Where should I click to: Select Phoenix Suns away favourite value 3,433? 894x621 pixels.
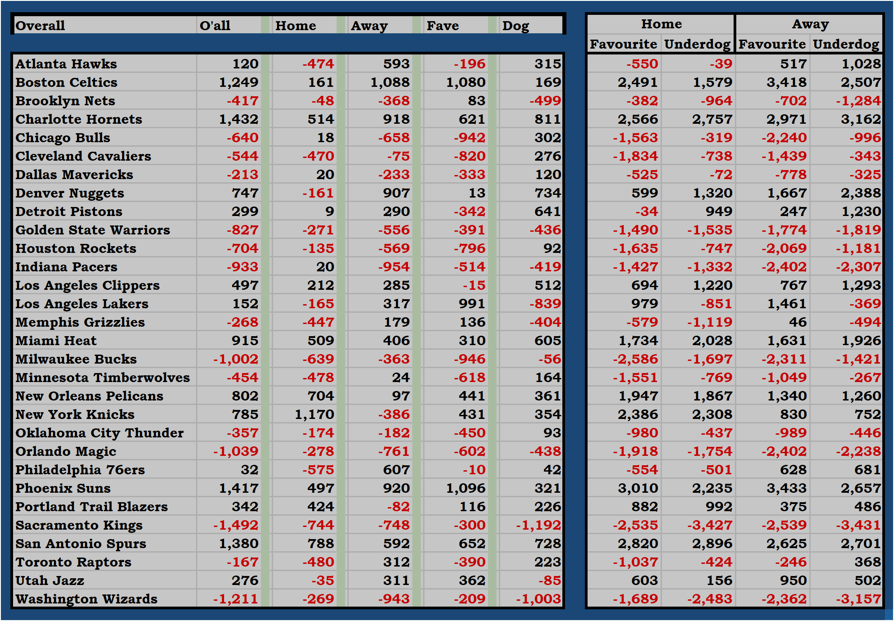[786, 488]
